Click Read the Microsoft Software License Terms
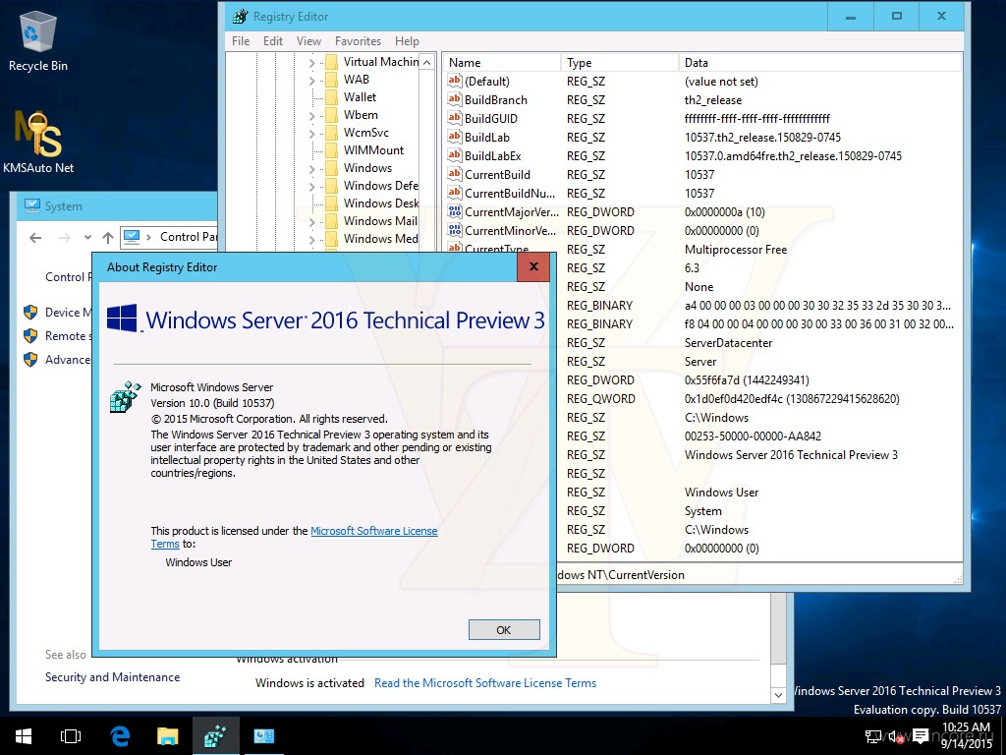Image resolution: width=1006 pixels, height=755 pixels. click(485, 683)
